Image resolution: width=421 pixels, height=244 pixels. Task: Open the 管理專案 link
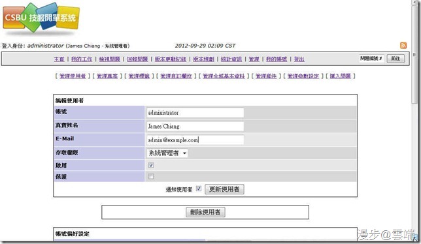click(x=107, y=76)
